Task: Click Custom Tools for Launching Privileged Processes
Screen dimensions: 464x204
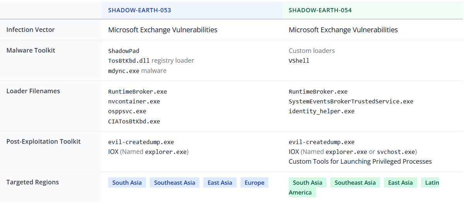Action: 360,161
